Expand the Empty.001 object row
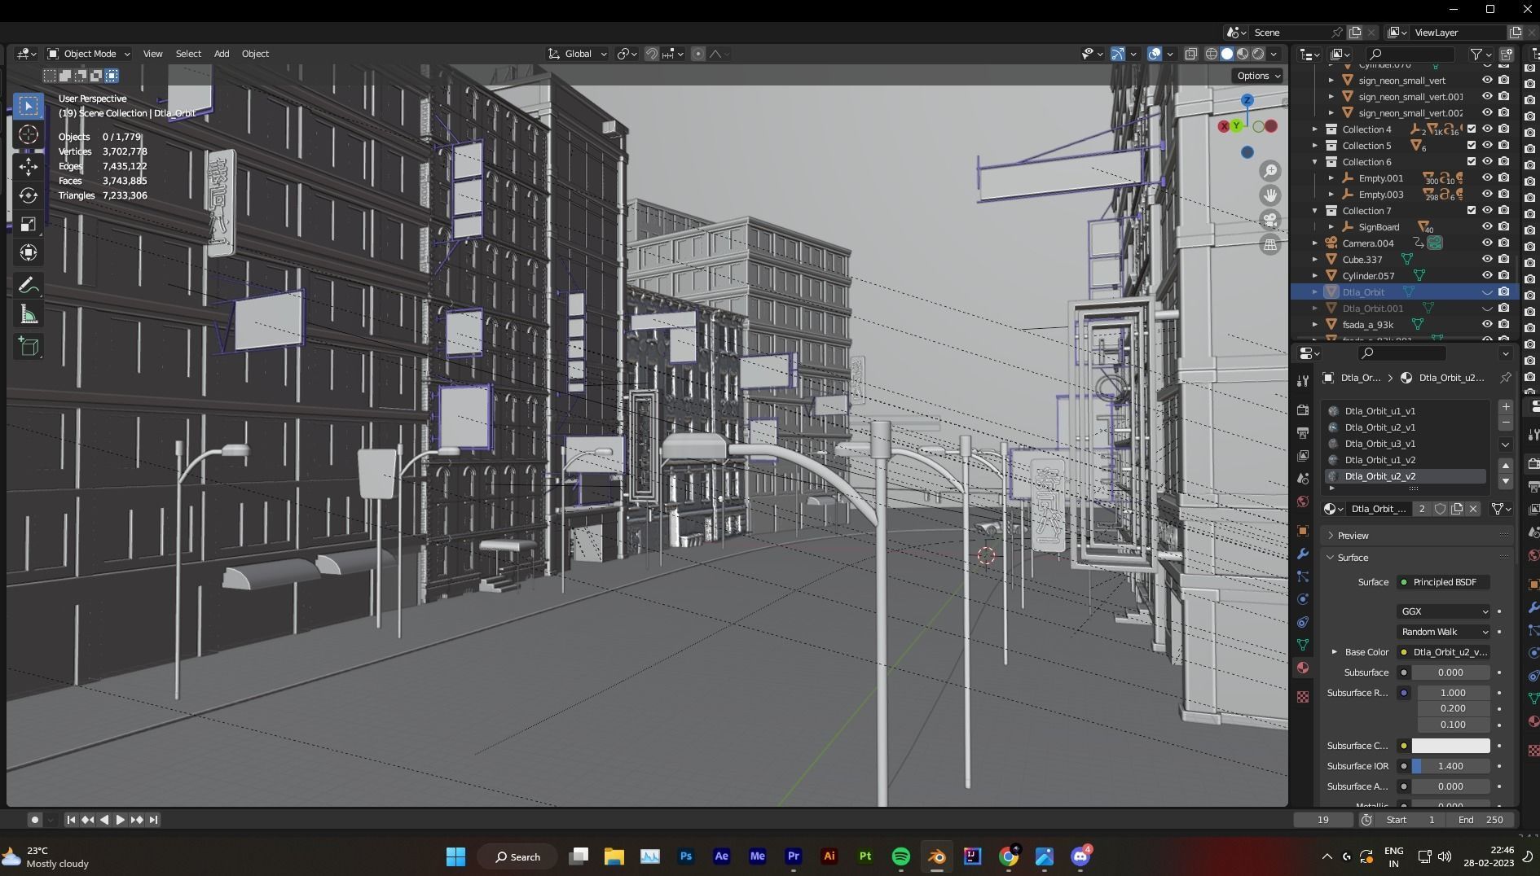Image resolution: width=1540 pixels, height=876 pixels. pyautogui.click(x=1331, y=177)
